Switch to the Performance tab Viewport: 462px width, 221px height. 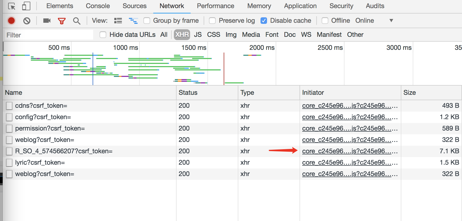tap(215, 6)
